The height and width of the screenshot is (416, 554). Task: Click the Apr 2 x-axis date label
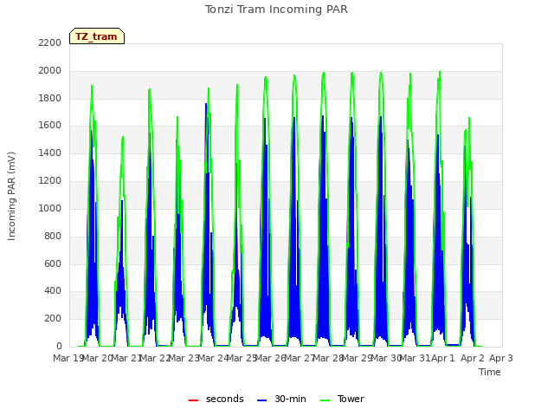pos(472,358)
